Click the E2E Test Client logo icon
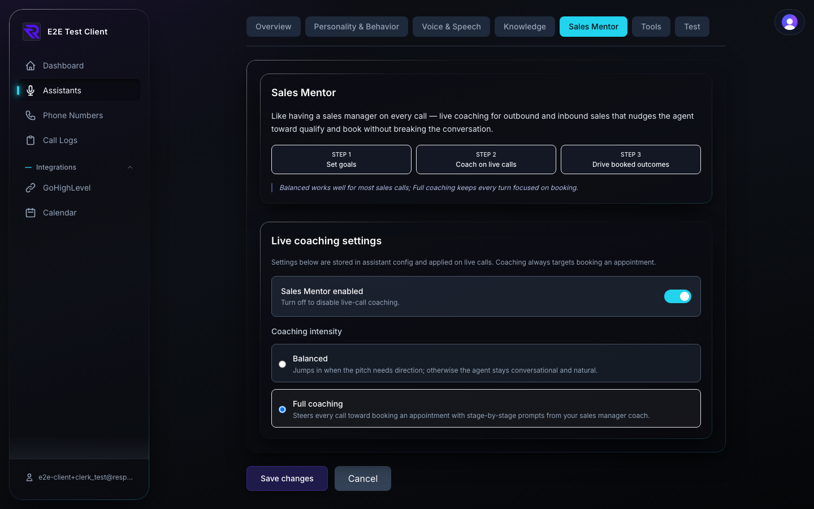 pos(32,32)
